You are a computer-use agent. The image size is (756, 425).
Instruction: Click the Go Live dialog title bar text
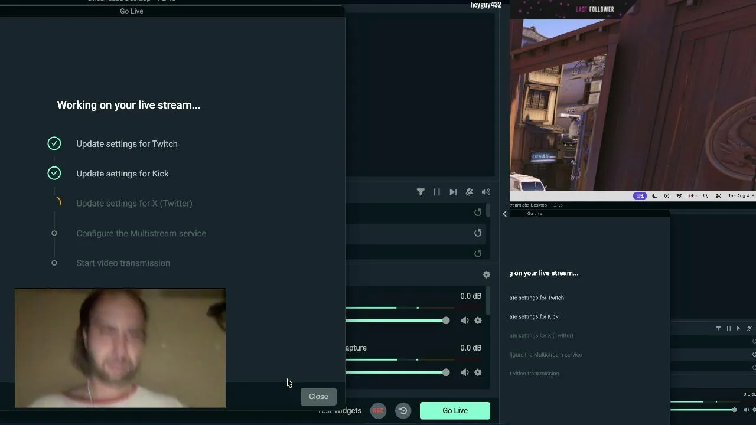coord(132,11)
